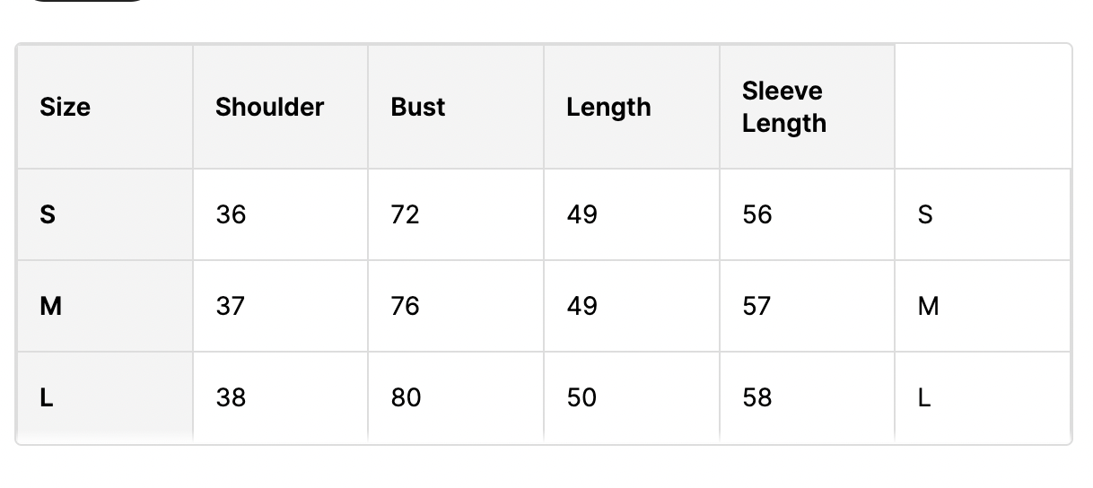Click the Shoulder column header
The image size is (1093, 488).
pyautogui.click(x=269, y=108)
